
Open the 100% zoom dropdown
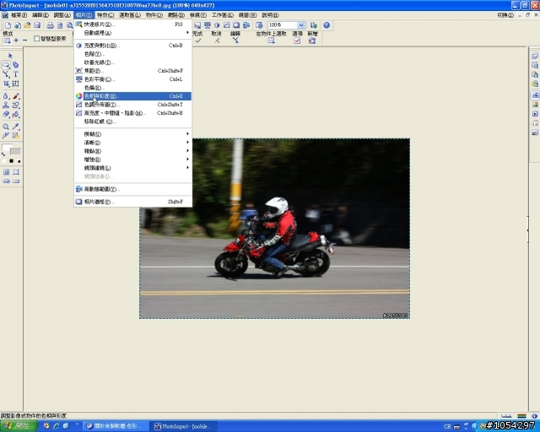click(x=301, y=25)
